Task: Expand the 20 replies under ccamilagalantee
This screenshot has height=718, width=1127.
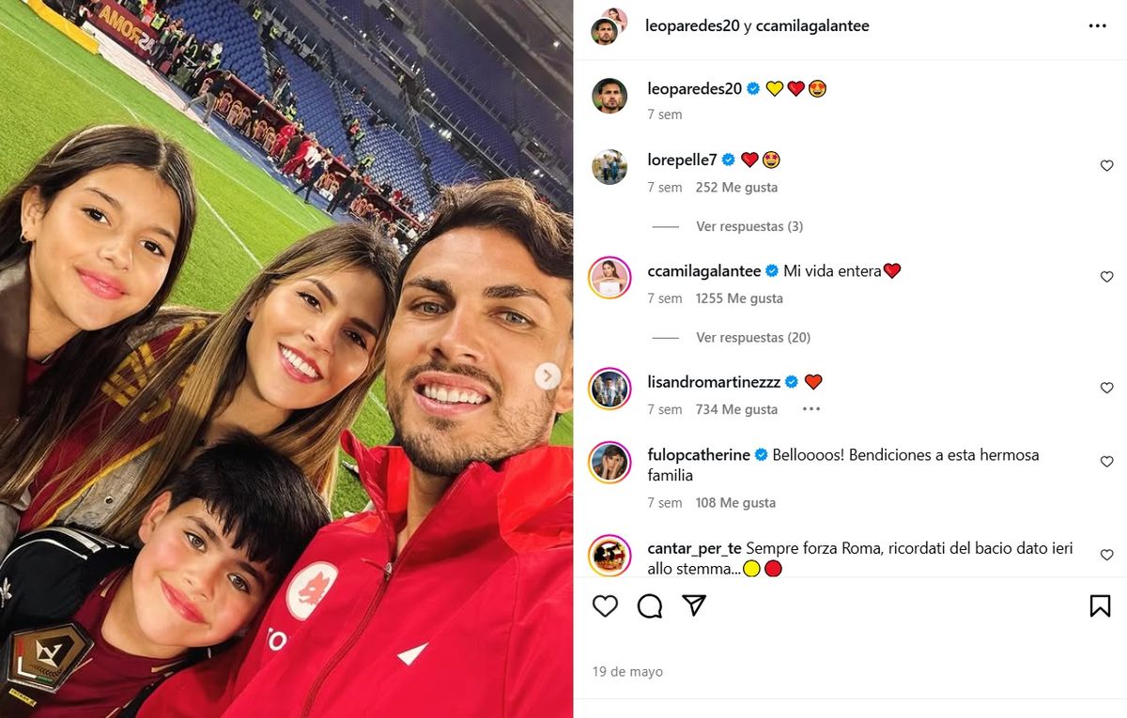Action: click(x=753, y=337)
